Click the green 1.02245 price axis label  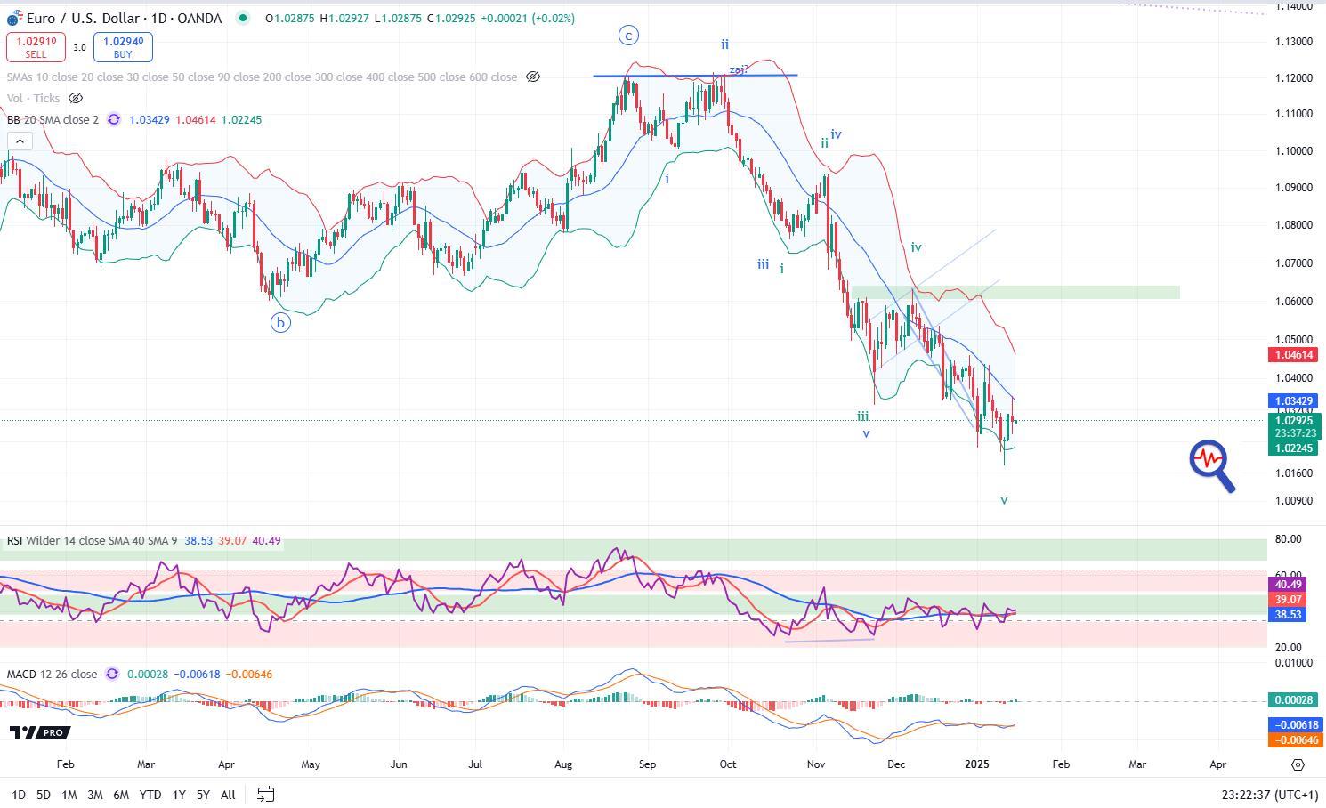1293,448
